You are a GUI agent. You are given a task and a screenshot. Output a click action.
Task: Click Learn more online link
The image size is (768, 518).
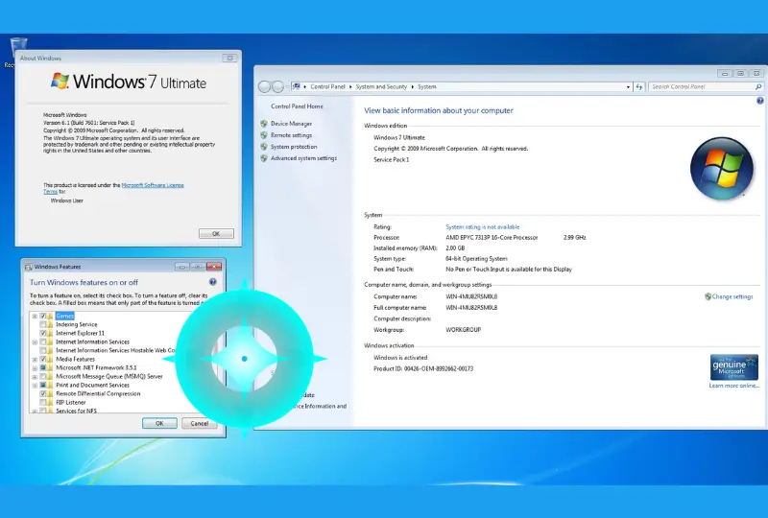point(733,386)
